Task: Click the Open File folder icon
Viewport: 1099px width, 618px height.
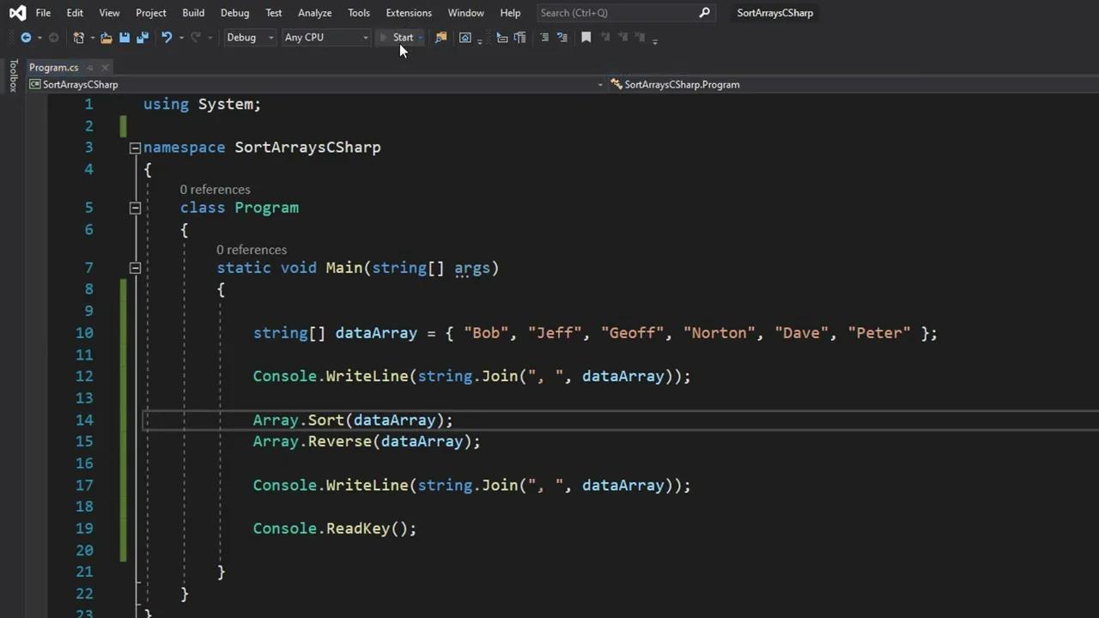Action: pyautogui.click(x=106, y=38)
